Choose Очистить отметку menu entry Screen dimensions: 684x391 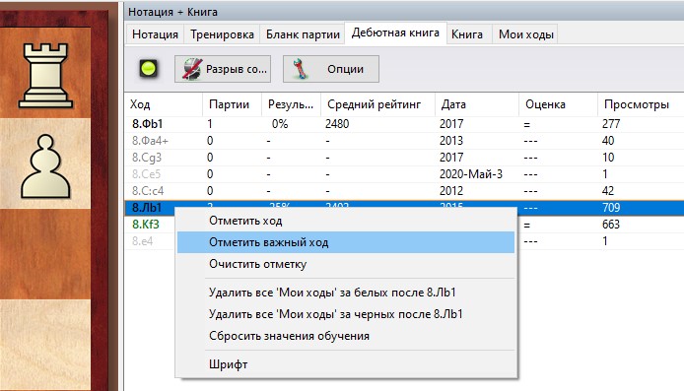(x=346, y=264)
